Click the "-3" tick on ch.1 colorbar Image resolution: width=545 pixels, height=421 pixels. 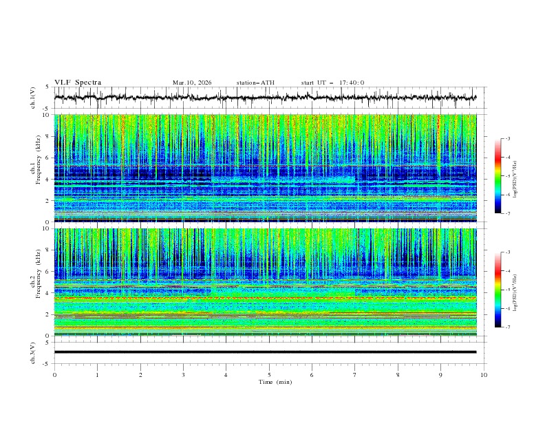point(508,138)
